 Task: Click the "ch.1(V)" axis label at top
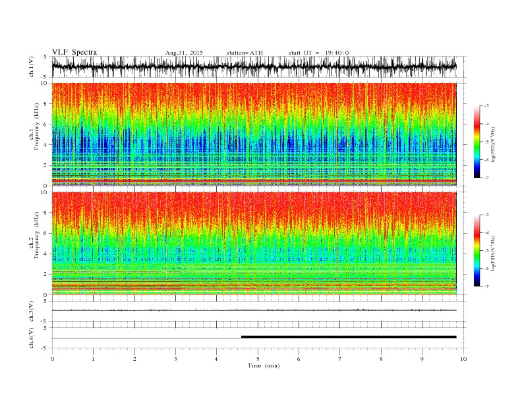(32, 67)
